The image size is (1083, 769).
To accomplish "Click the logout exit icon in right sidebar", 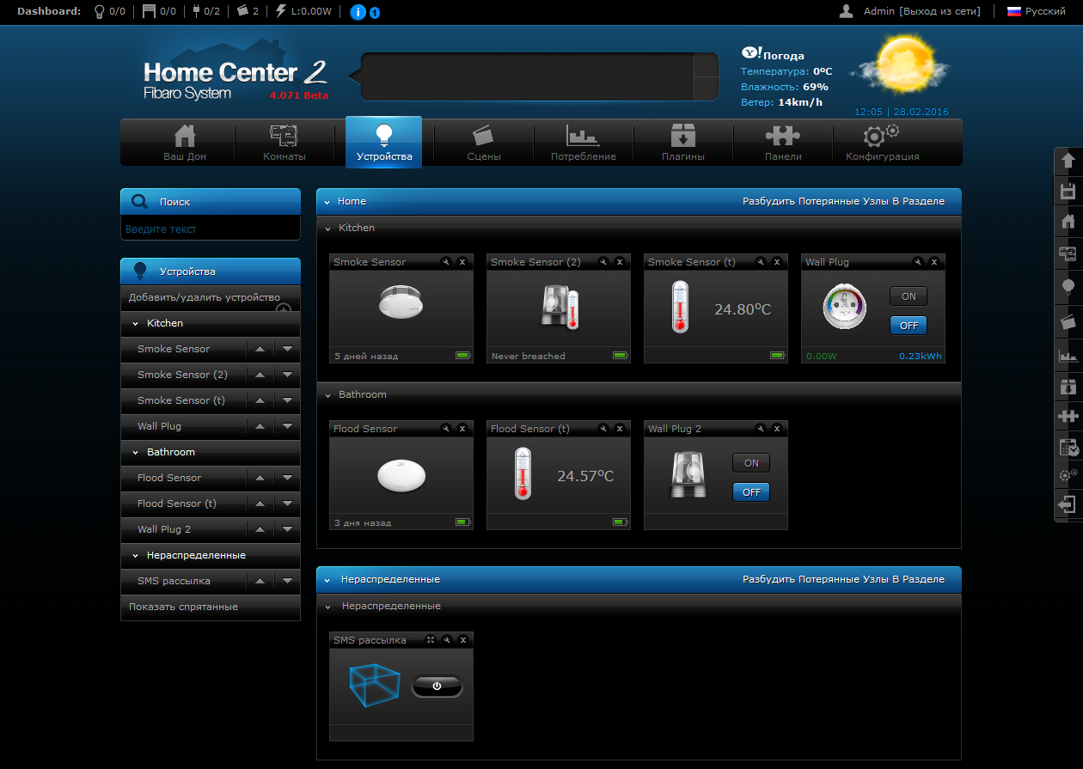I will tap(1068, 505).
